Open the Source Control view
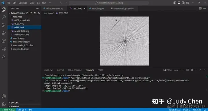 4,25
